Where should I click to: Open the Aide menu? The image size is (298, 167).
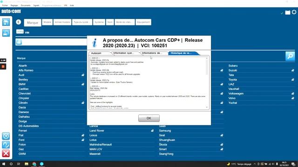72,6
